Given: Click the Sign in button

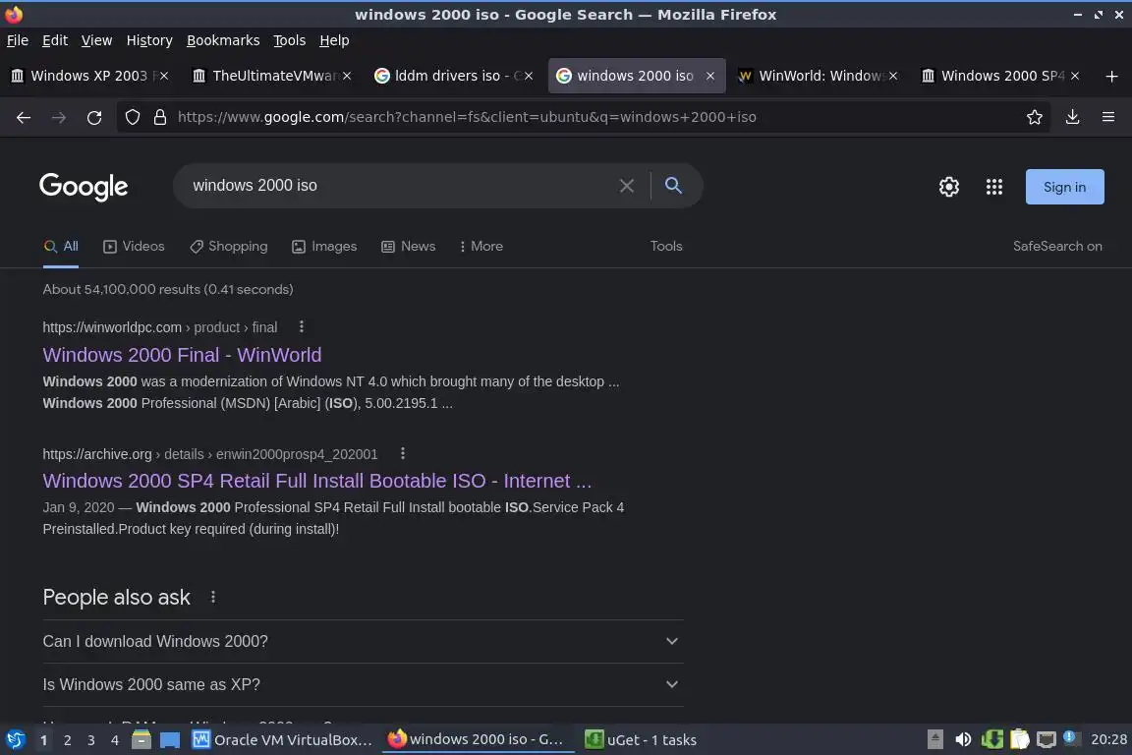Looking at the screenshot, I should [x=1065, y=187].
